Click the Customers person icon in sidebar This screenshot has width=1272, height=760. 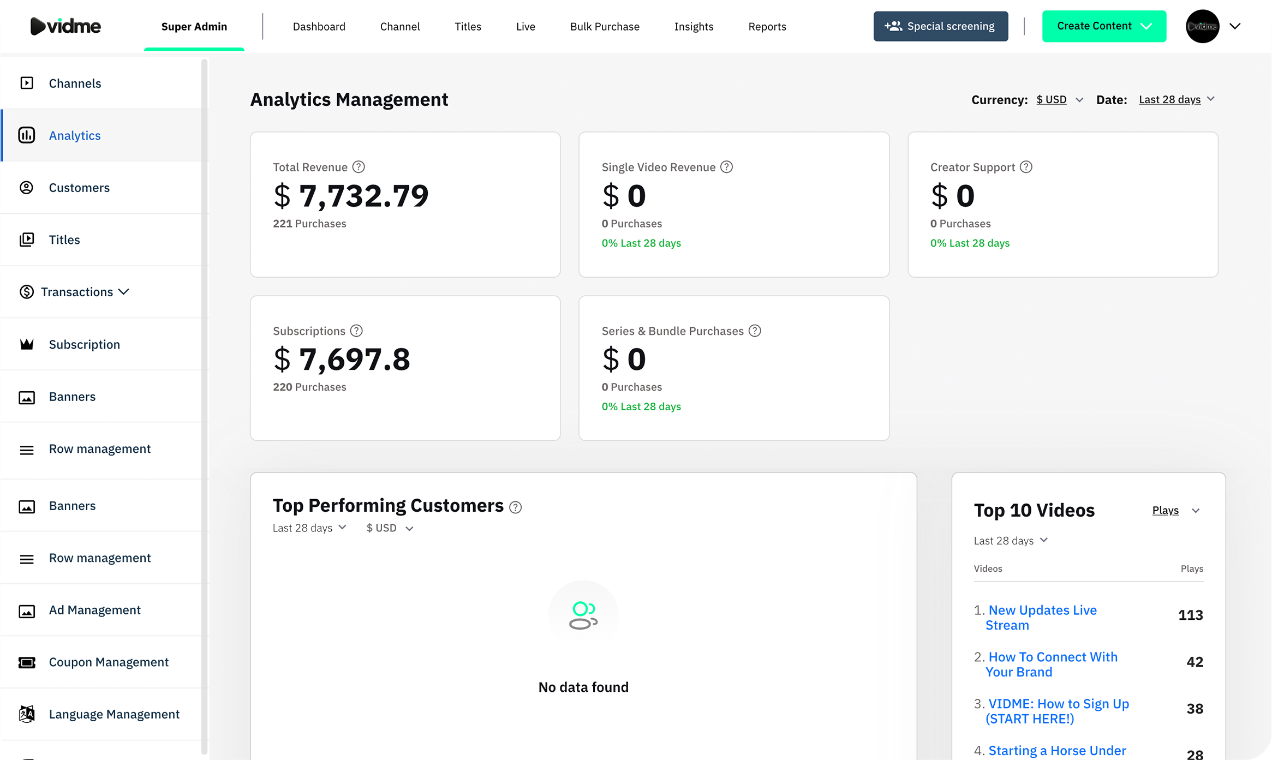[27, 188]
